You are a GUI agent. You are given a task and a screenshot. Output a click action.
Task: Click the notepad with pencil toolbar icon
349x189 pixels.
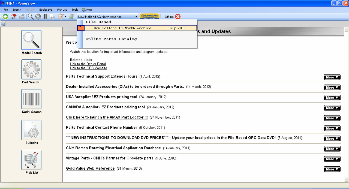61,17
